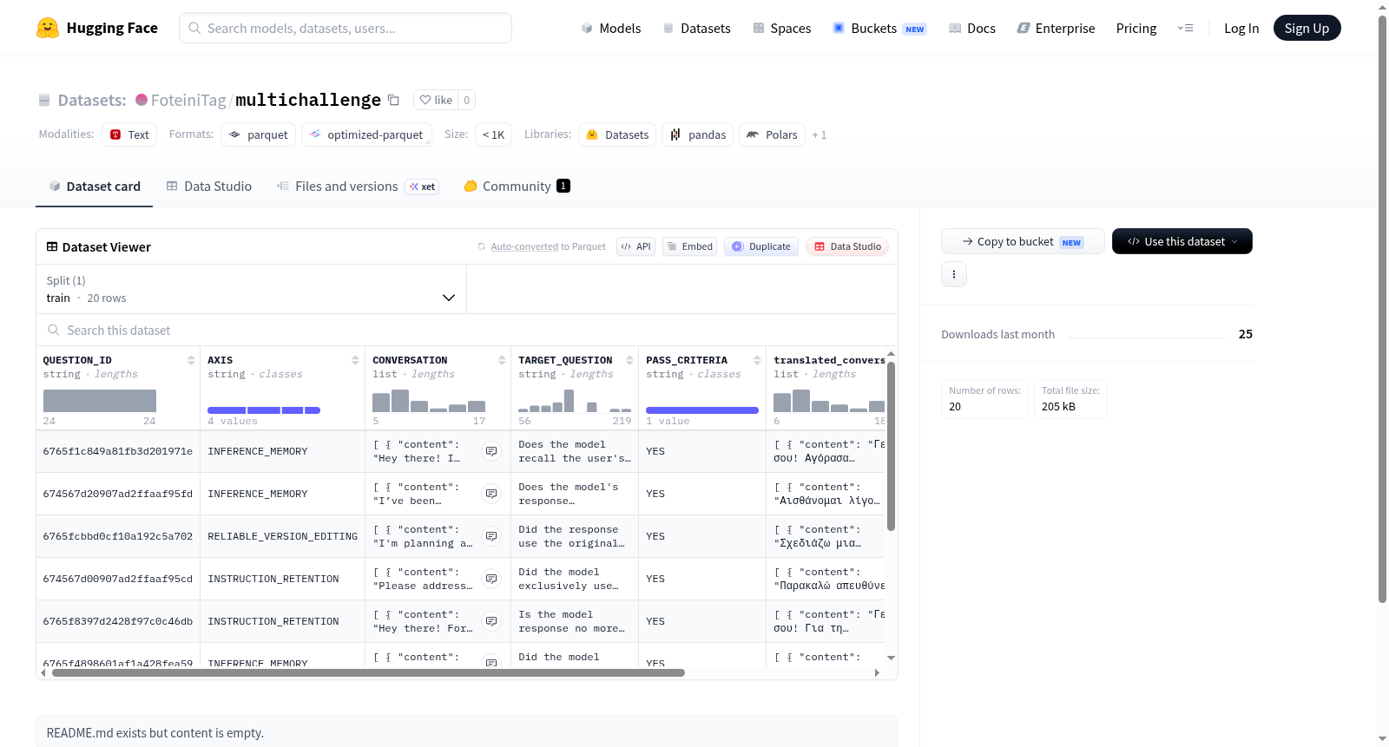Click the Log In link

pyautogui.click(x=1241, y=28)
